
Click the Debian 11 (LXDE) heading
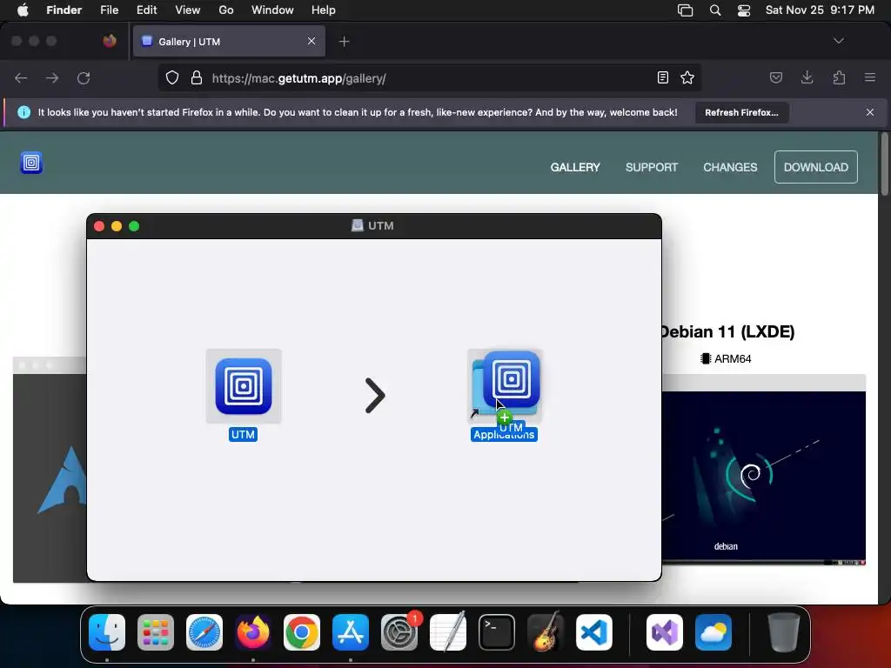pos(728,331)
